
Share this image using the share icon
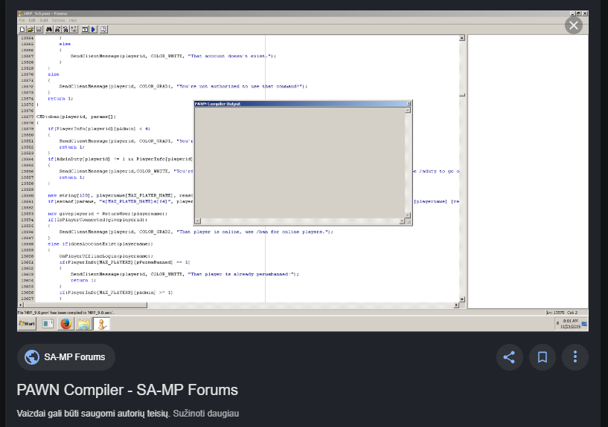click(509, 357)
